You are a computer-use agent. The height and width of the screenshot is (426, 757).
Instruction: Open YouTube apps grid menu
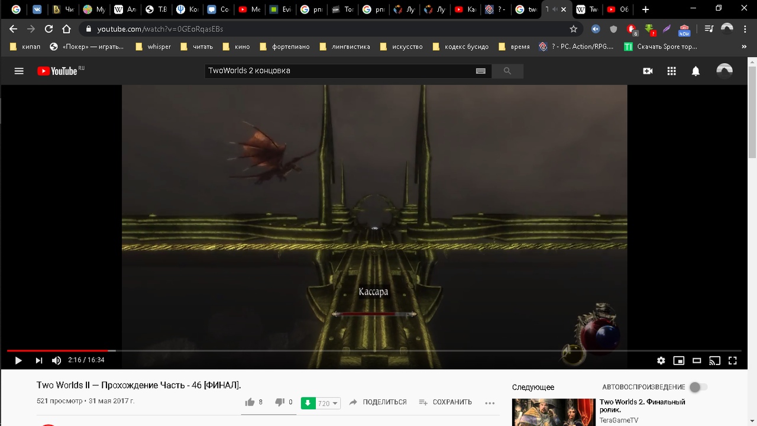(x=671, y=71)
